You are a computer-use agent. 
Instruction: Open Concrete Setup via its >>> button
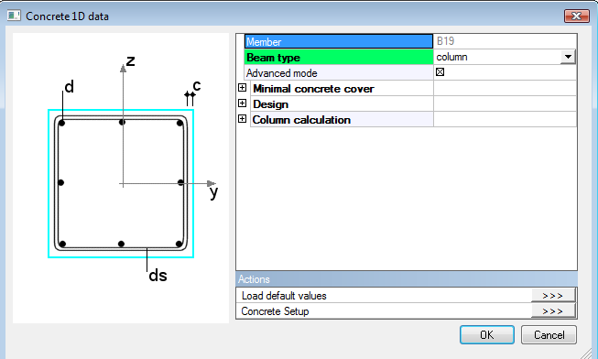click(552, 311)
